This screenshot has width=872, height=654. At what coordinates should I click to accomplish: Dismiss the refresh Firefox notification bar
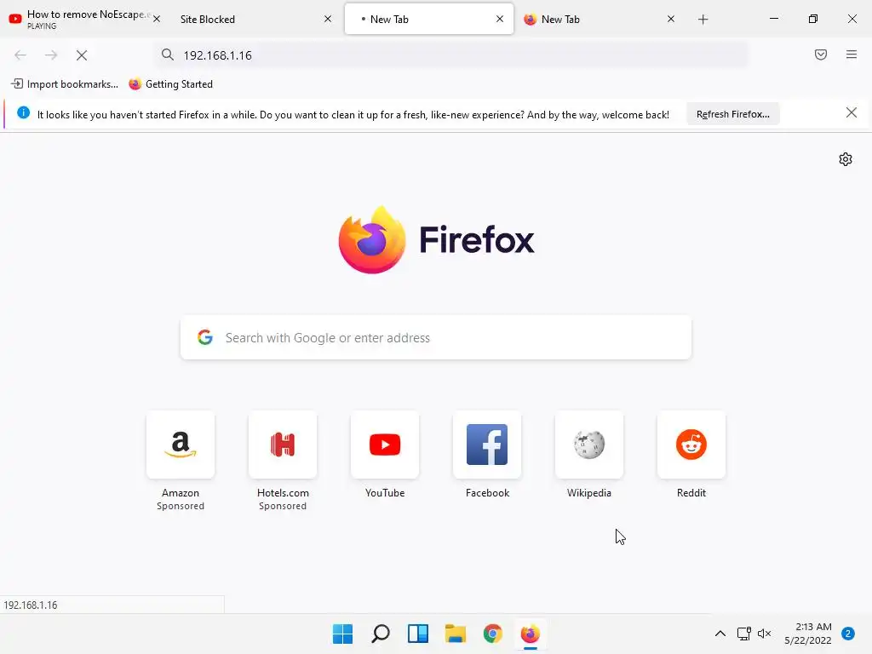851,113
